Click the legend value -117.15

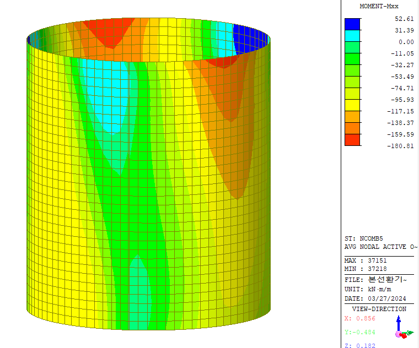click(401, 111)
